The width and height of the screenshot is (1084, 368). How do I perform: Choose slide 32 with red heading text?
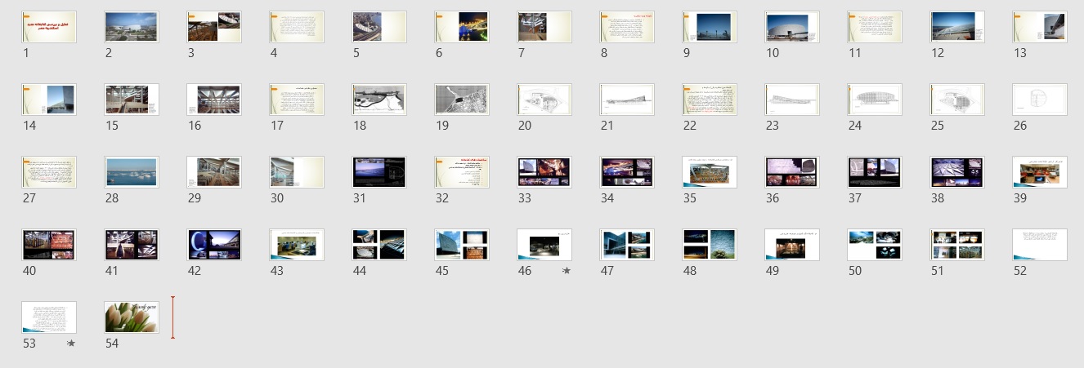[462, 172]
